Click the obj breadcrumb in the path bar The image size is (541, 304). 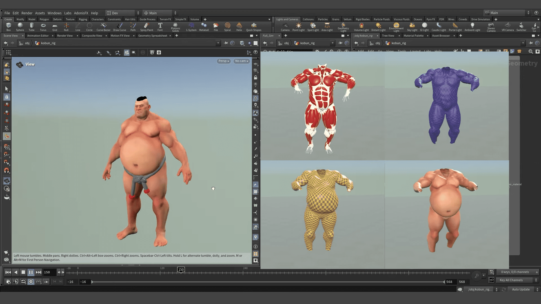tap(27, 43)
